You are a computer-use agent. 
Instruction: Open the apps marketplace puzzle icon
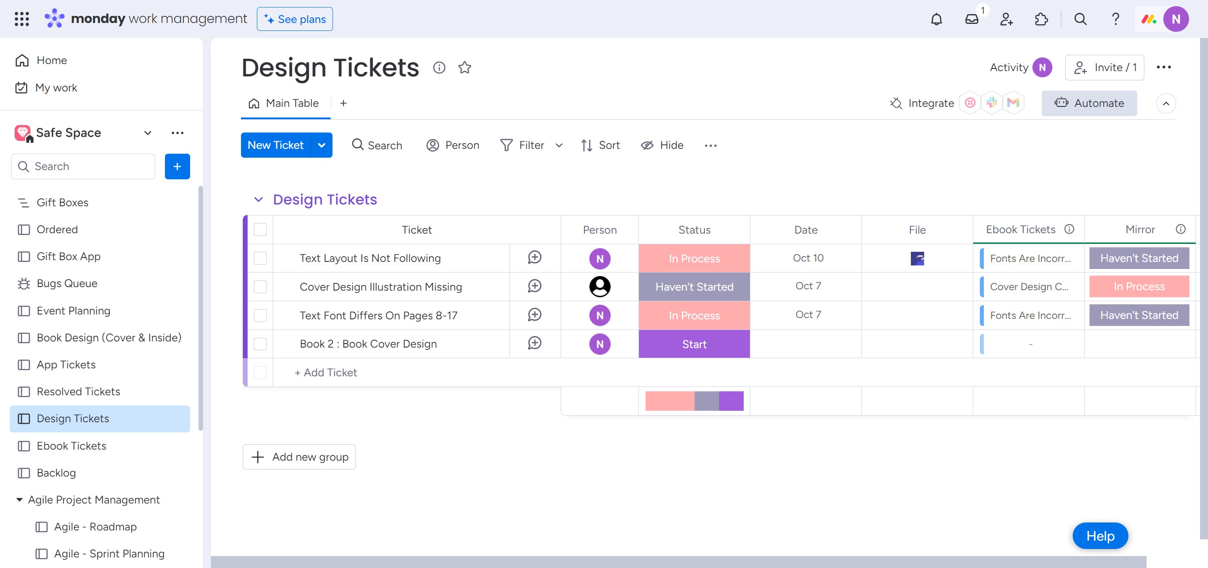pyautogui.click(x=1040, y=19)
